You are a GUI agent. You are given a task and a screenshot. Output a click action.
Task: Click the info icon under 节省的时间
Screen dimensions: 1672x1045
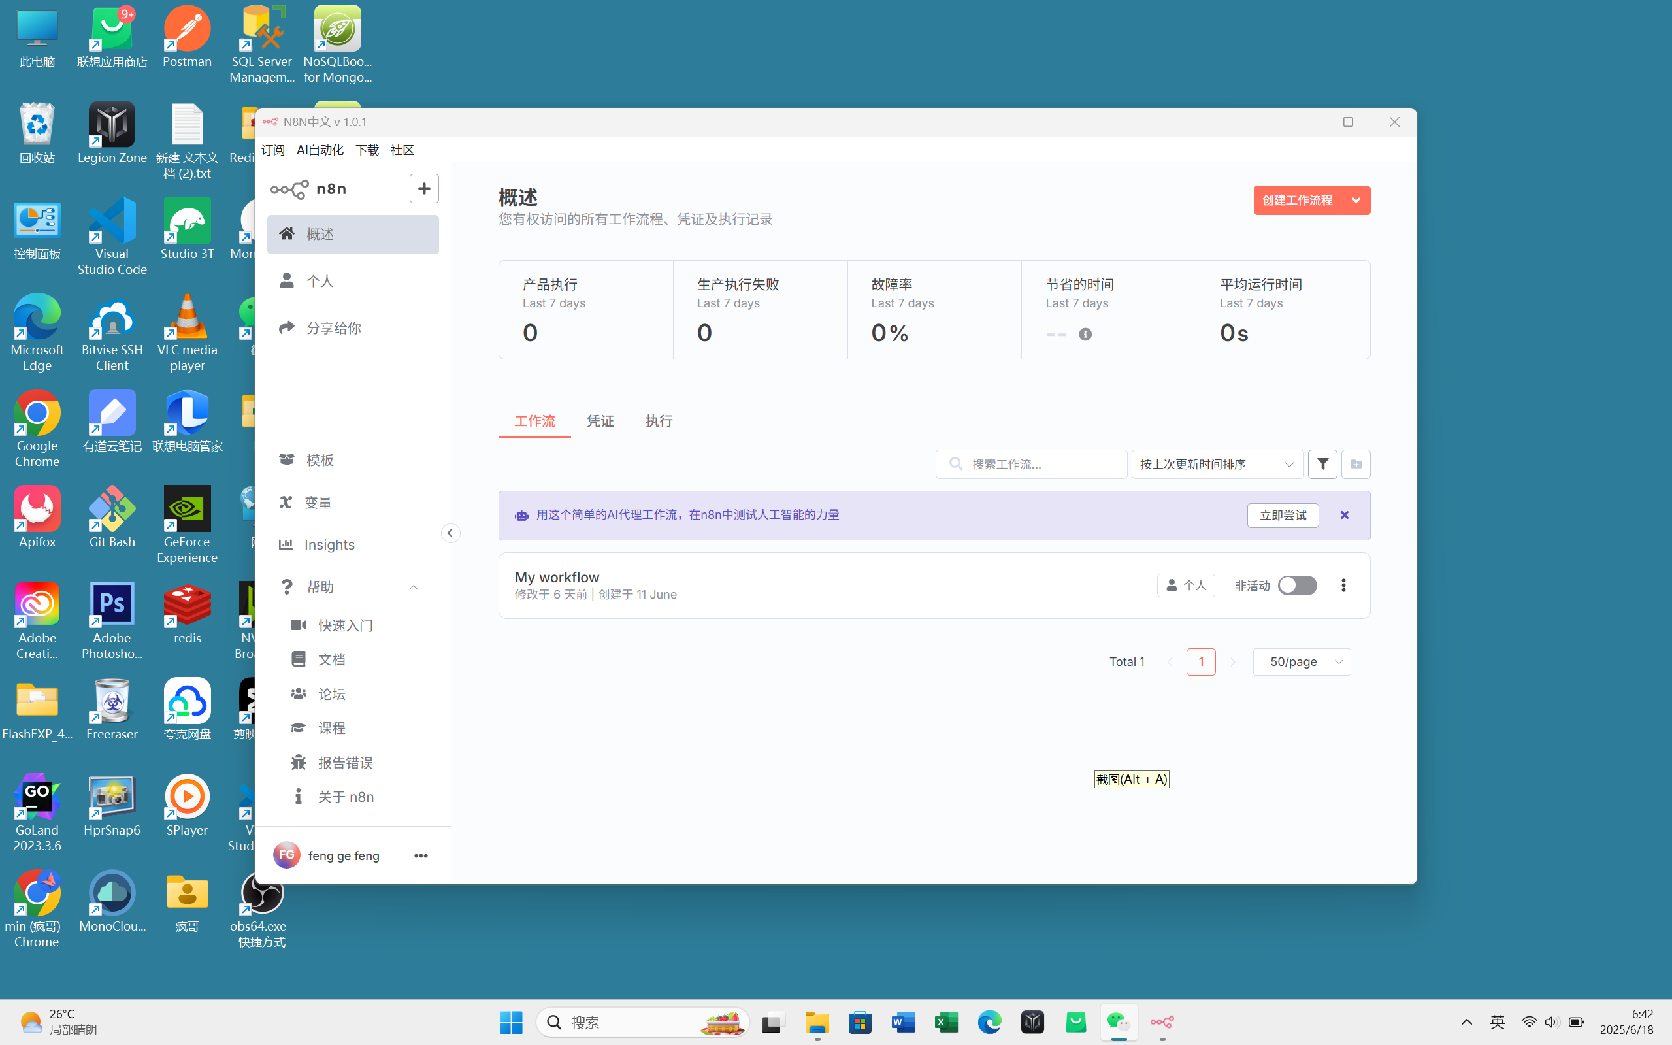[x=1085, y=335]
